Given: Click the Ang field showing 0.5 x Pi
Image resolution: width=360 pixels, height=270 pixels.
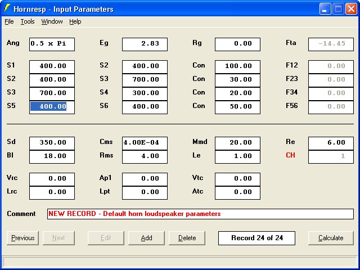Looking at the screenshot, I should pos(52,44).
